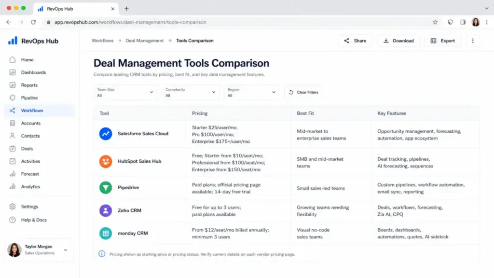Viewport: 494px width, 278px height.
Task: Select the Salesforce Sales Cloud name
Action: pyautogui.click(x=143, y=134)
